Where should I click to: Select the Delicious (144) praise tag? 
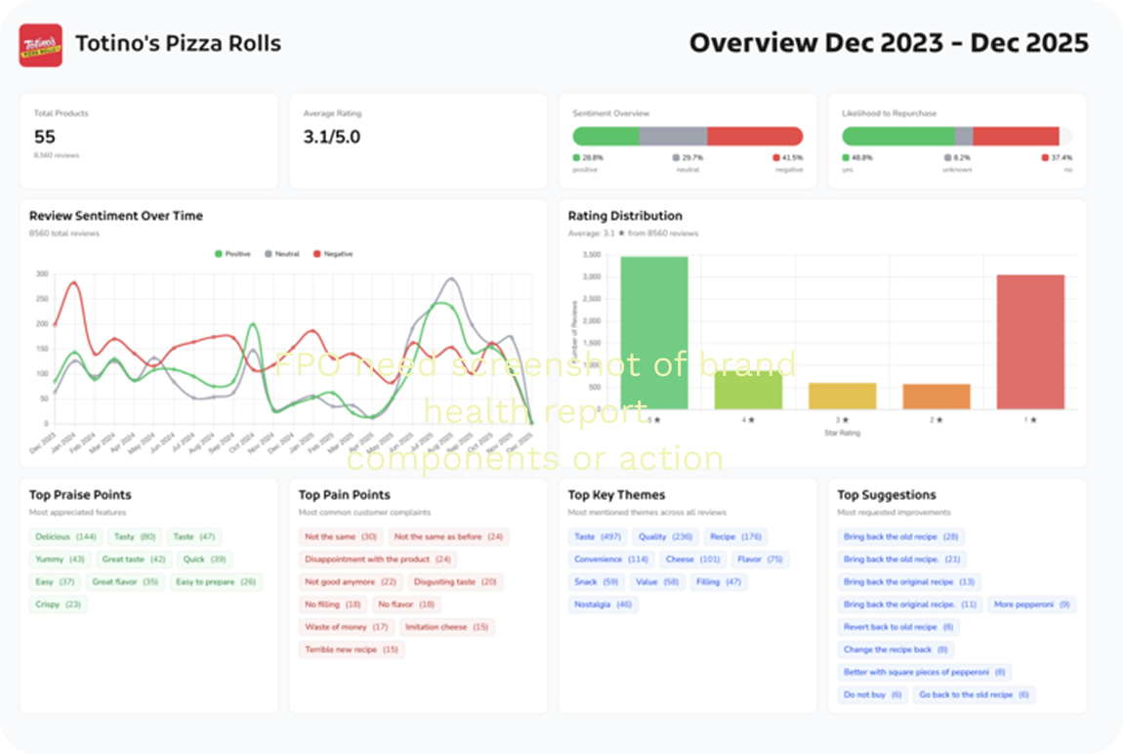pyautogui.click(x=65, y=537)
